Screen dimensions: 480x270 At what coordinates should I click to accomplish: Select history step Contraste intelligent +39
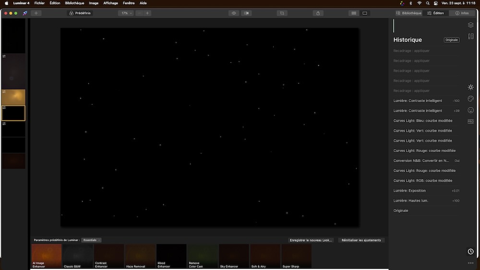426,111
